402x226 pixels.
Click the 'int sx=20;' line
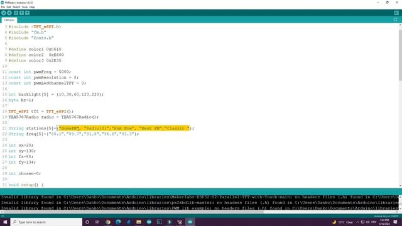coord(21,145)
